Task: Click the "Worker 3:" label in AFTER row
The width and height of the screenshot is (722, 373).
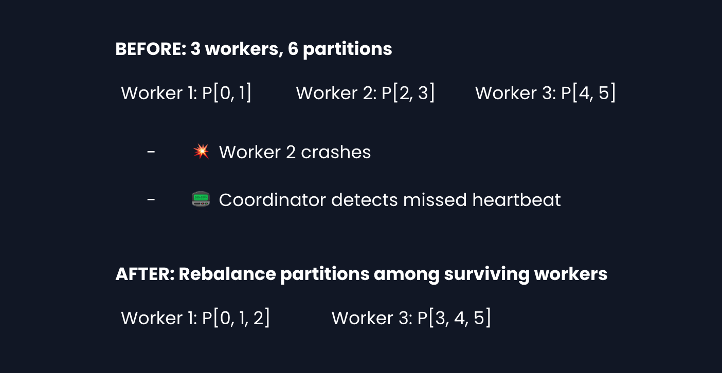Action: [372, 318]
